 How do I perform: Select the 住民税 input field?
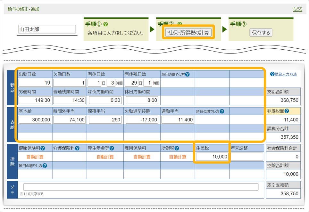pyautogui.click(x=212, y=157)
